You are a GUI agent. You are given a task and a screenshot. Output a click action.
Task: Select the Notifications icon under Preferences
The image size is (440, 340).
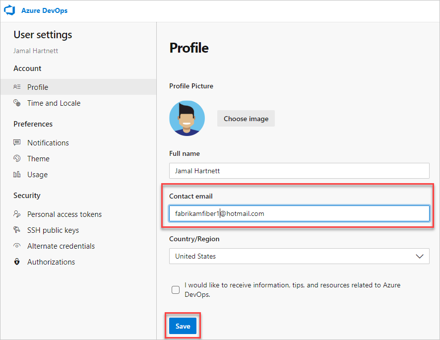tap(16, 142)
